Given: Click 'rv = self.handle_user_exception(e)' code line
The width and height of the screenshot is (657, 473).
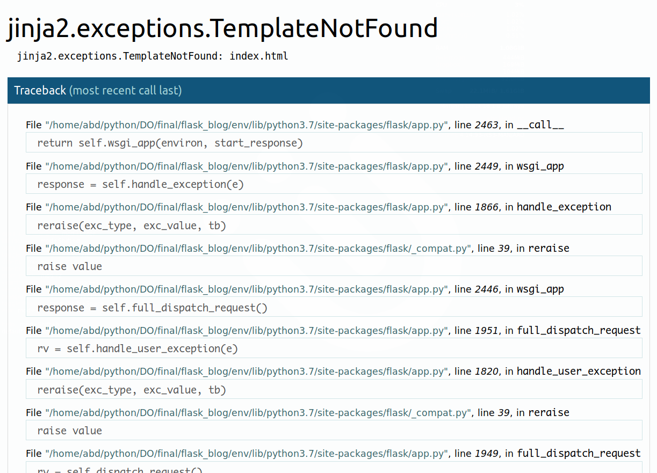Looking at the screenshot, I should point(137,348).
